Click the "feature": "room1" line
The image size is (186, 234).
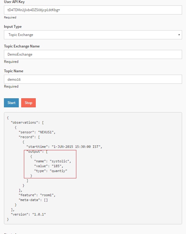[37, 195]
